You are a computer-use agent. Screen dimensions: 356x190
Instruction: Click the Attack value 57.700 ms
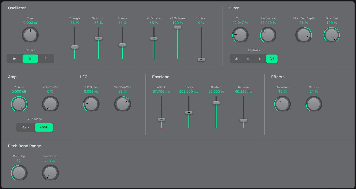pyautogui.click(x=161, y=92)
